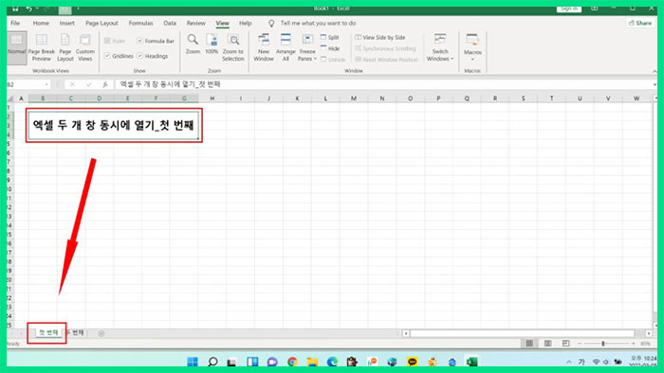Open the Page Layout ribbon tab

101,24
